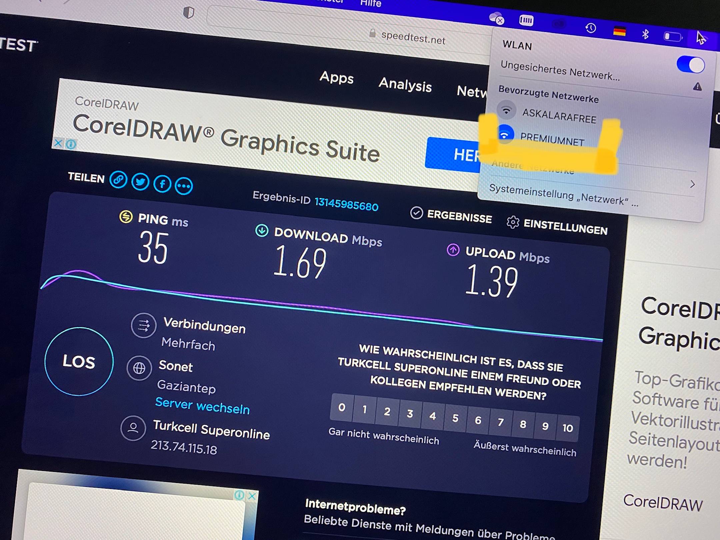Click the copy link share icon
The image size is (720, 540).
click(x=118, y=180)
